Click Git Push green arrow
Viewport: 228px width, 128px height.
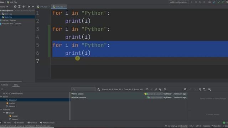[223, 2]
